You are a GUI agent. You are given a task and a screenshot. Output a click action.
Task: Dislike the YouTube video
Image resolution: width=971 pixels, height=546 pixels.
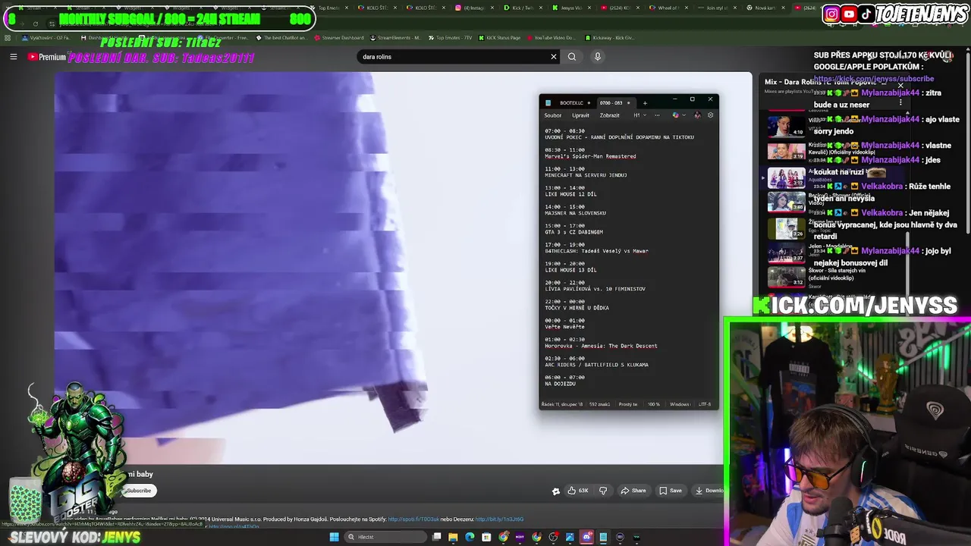click(x=603, y=491)
